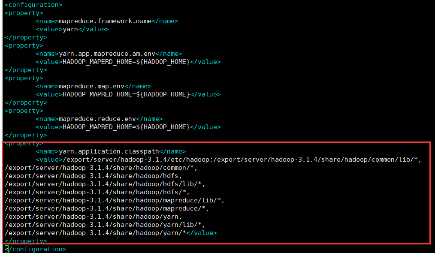Click the mapreduce.framework.name property name
Viewport: 435px width, 253px height.
pyautogui.click(x=105, y=21)
